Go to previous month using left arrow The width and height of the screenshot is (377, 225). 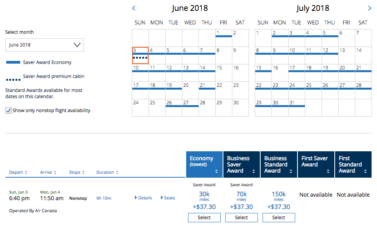pos(134,8)
